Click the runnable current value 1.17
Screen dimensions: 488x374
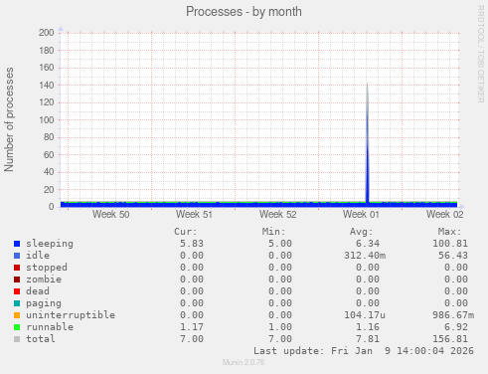pos(192,327)
